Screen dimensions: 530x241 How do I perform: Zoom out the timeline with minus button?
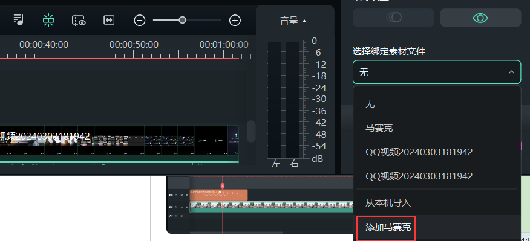[139, 21]
